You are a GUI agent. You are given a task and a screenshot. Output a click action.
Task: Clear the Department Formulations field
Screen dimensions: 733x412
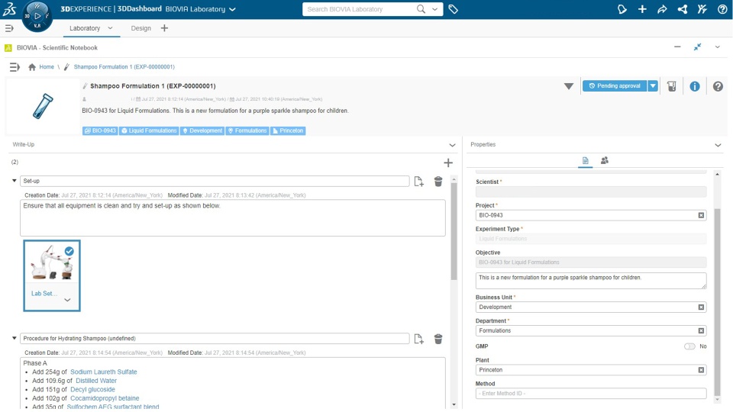point(701,330)
